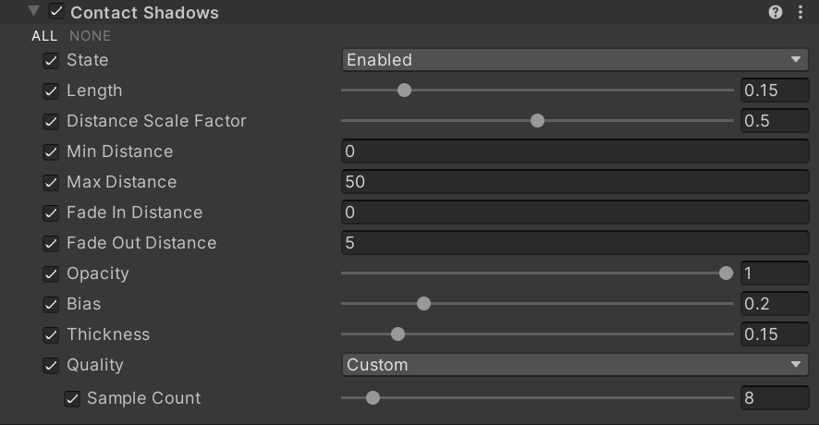The height and width of the screenshot is (425, 819).
Task: Collapse the Contact Shadows foldout arrow
Action: point(34,11)
